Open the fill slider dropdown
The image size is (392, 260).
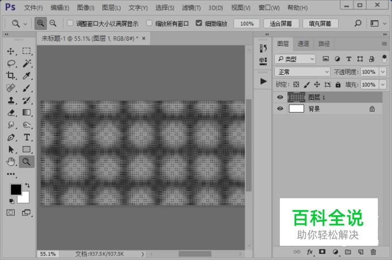point(383,84)
